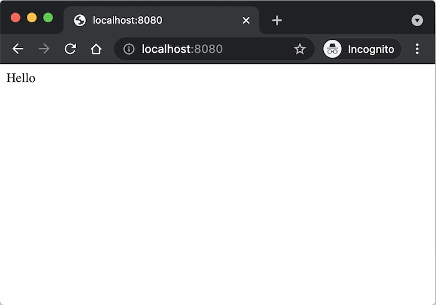
Task: Bookmark this page with the star
Action: point(300,49)
